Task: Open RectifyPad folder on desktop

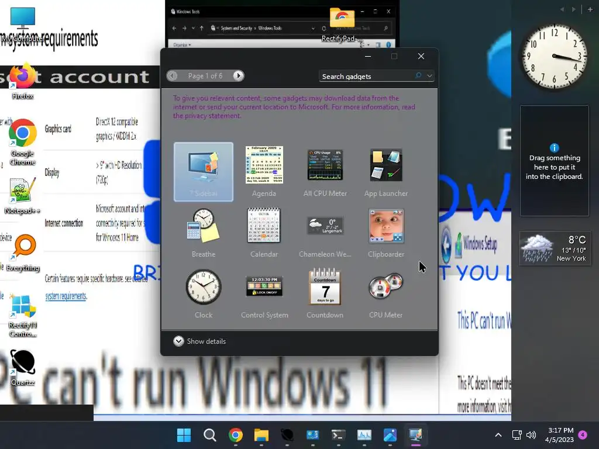Action: 342,25
